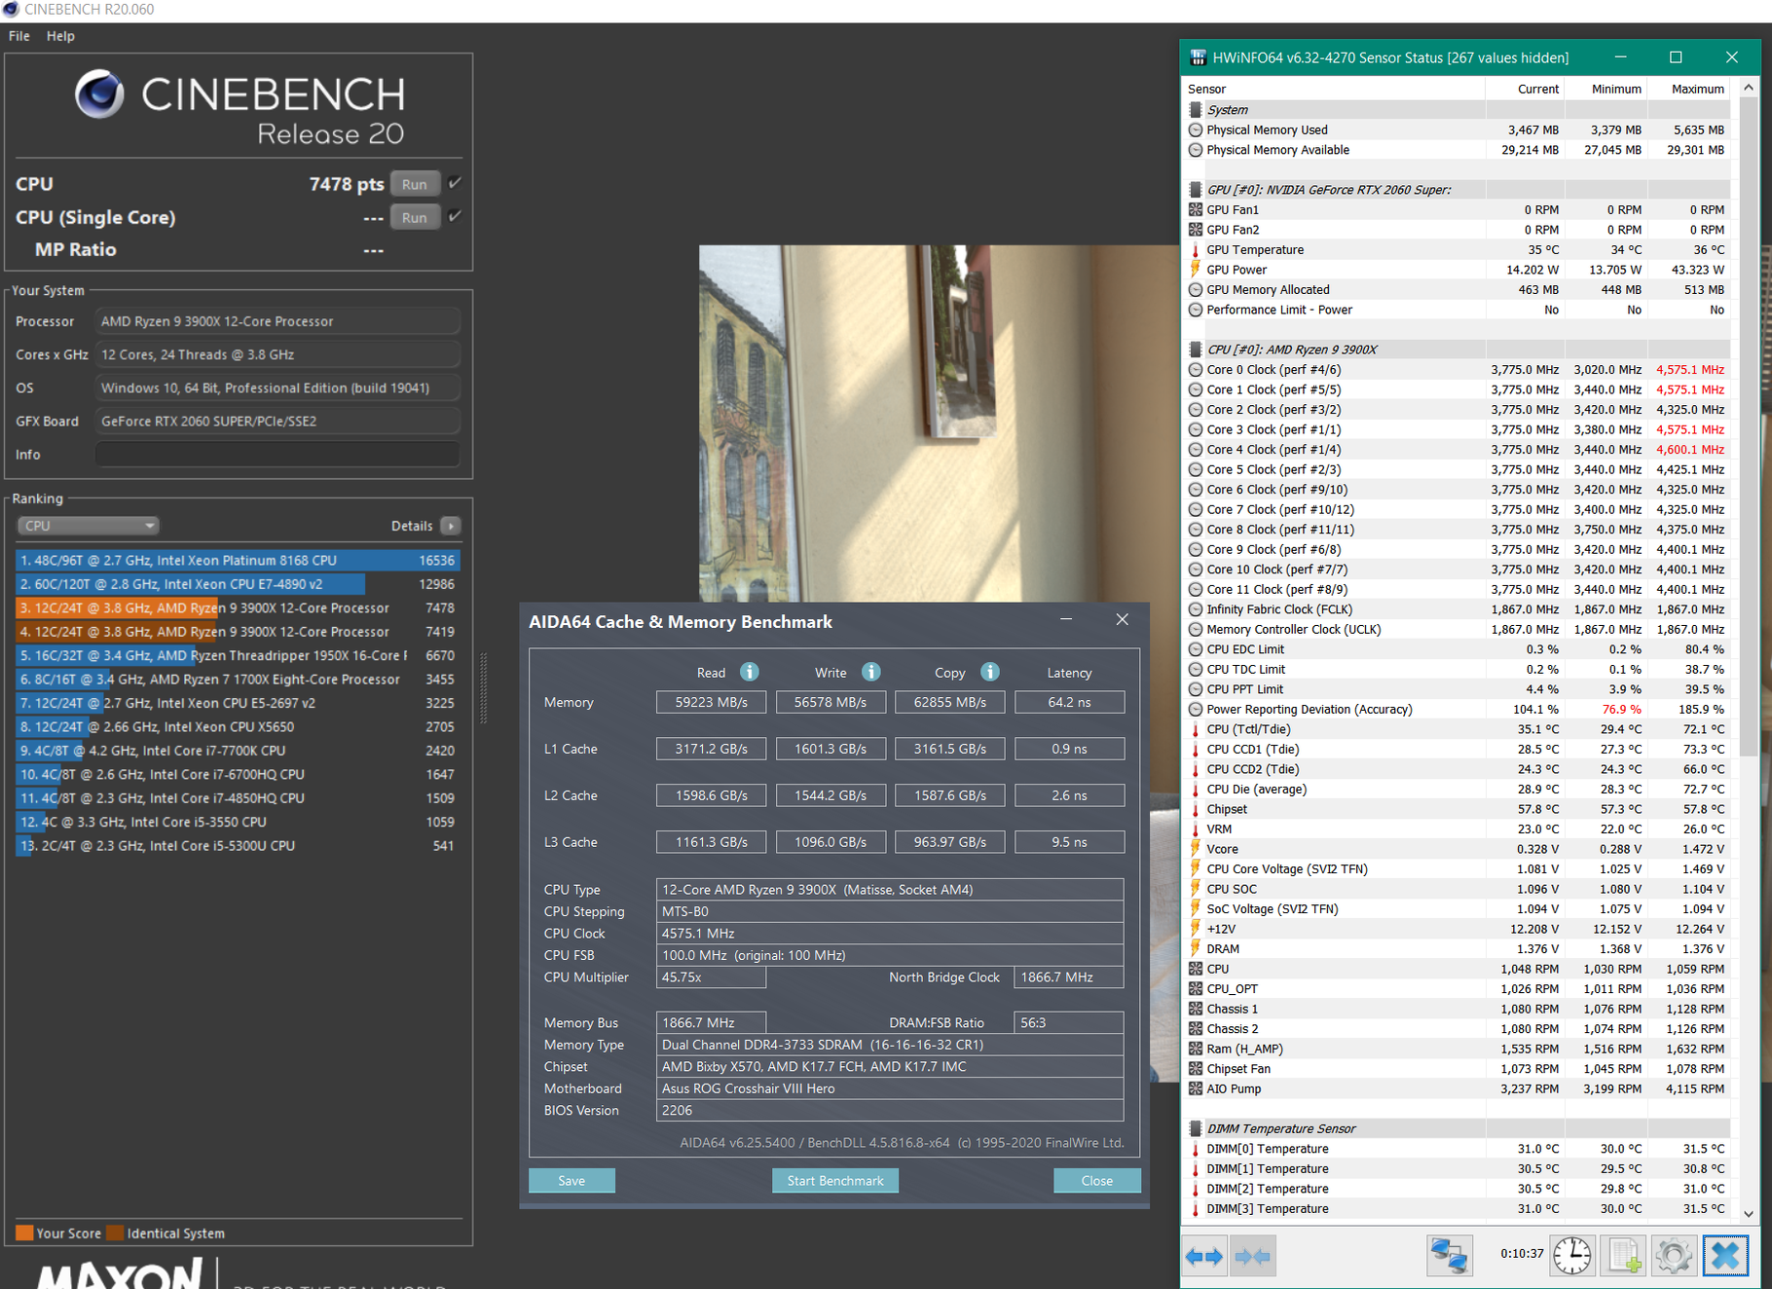The height and width of the screenshot is (1289, 1772).
Task: Click HWiNFO expand columns arrows icon
Action: 1204,1256
